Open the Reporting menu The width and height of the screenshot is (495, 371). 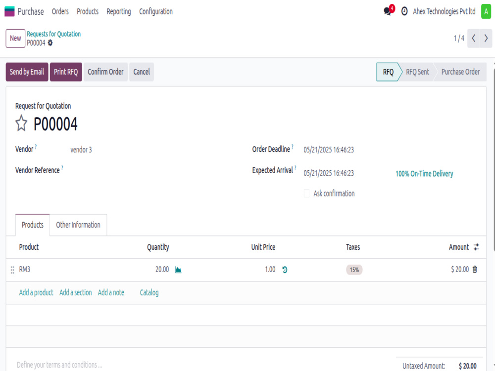(x=119, y=12)
